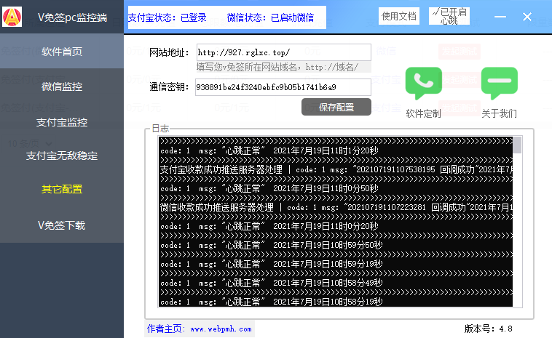Click the 微信状态: 已启动微信 status text
Viewport: 552px width, 338px height.
(x=270, y=17)
